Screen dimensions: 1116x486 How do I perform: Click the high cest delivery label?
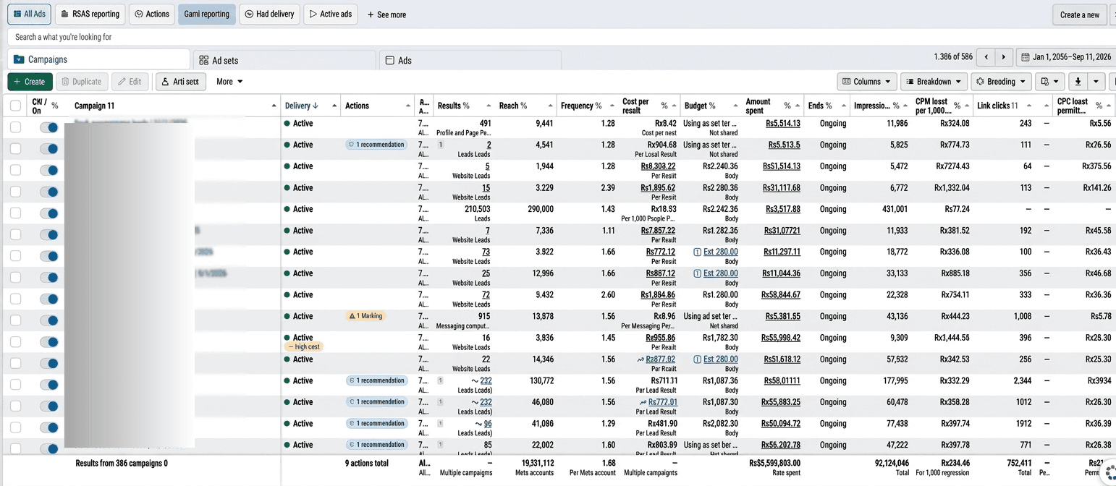coord(304,347)
